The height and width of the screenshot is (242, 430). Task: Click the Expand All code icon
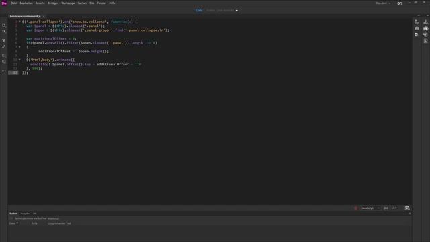[x=4, y=40]
